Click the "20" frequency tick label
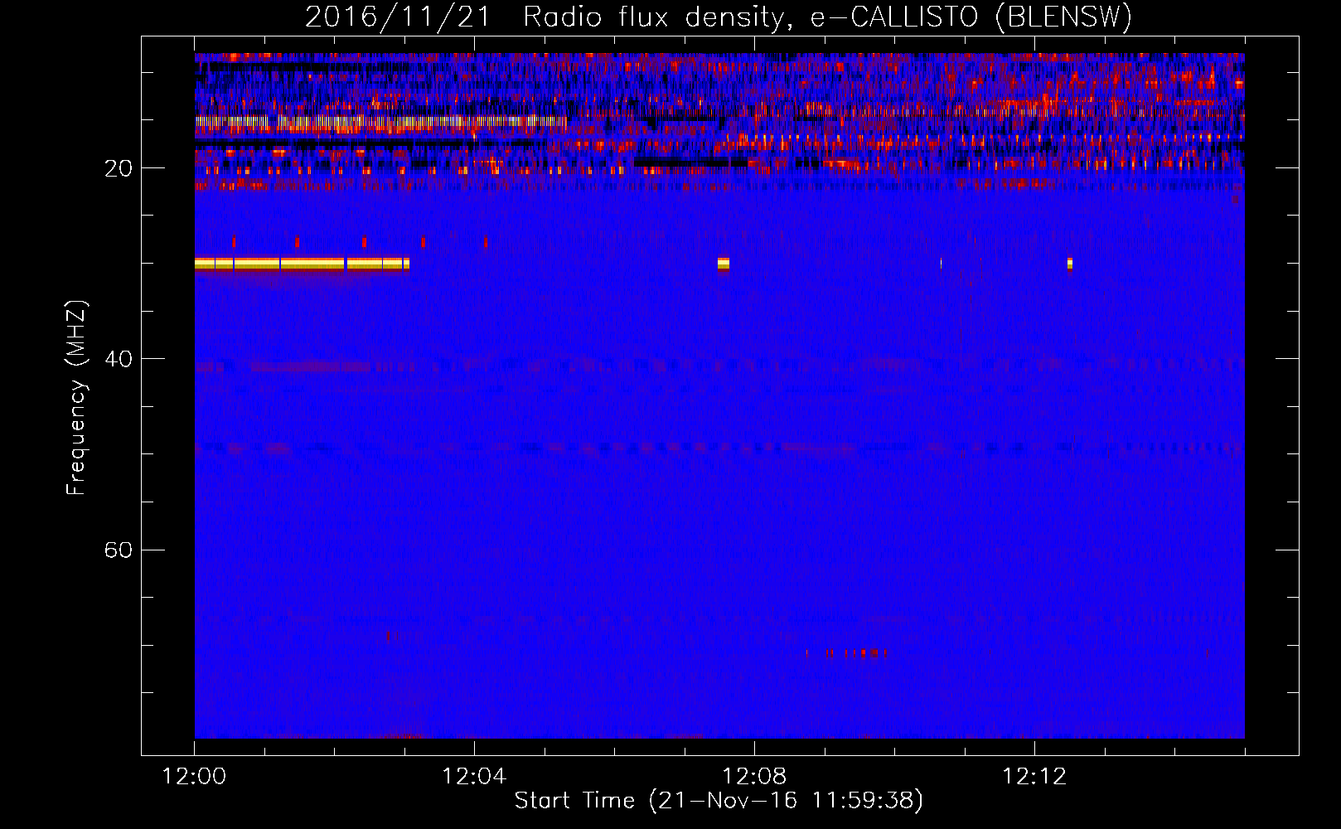Image resolution: width=1341 pixels, height=829 pixels. tap(119, 168)
